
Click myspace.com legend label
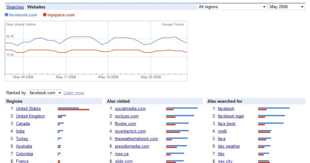click(61, 15)
